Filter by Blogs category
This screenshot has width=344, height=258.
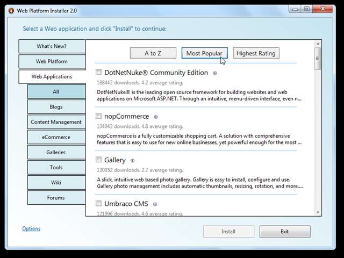(x=56, y=107)
